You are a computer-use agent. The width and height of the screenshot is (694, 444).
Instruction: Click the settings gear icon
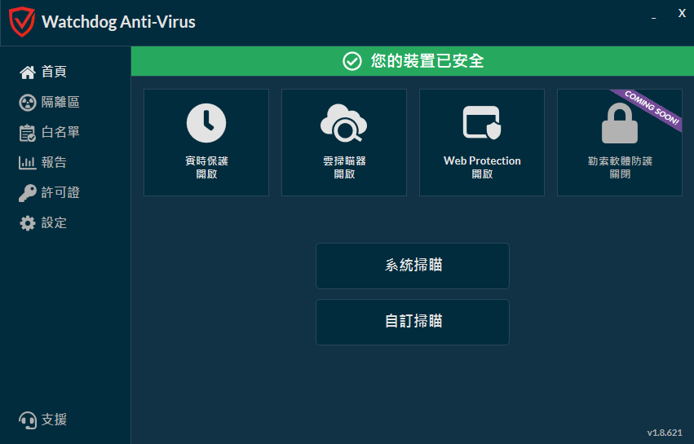(x=28, y=223)
